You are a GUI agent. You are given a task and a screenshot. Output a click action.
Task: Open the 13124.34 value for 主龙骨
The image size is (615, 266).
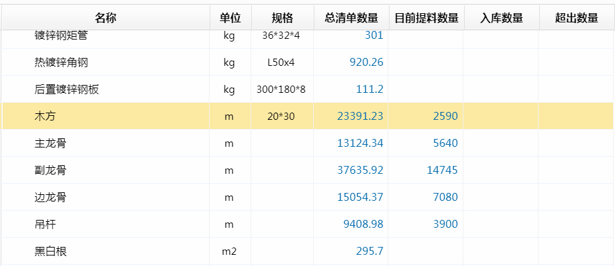(x=360, y=143)
